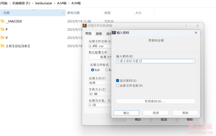Switch to the 高级 tab
The height and width of the screenshot is (136, 216).
click(x=99, y=34)
